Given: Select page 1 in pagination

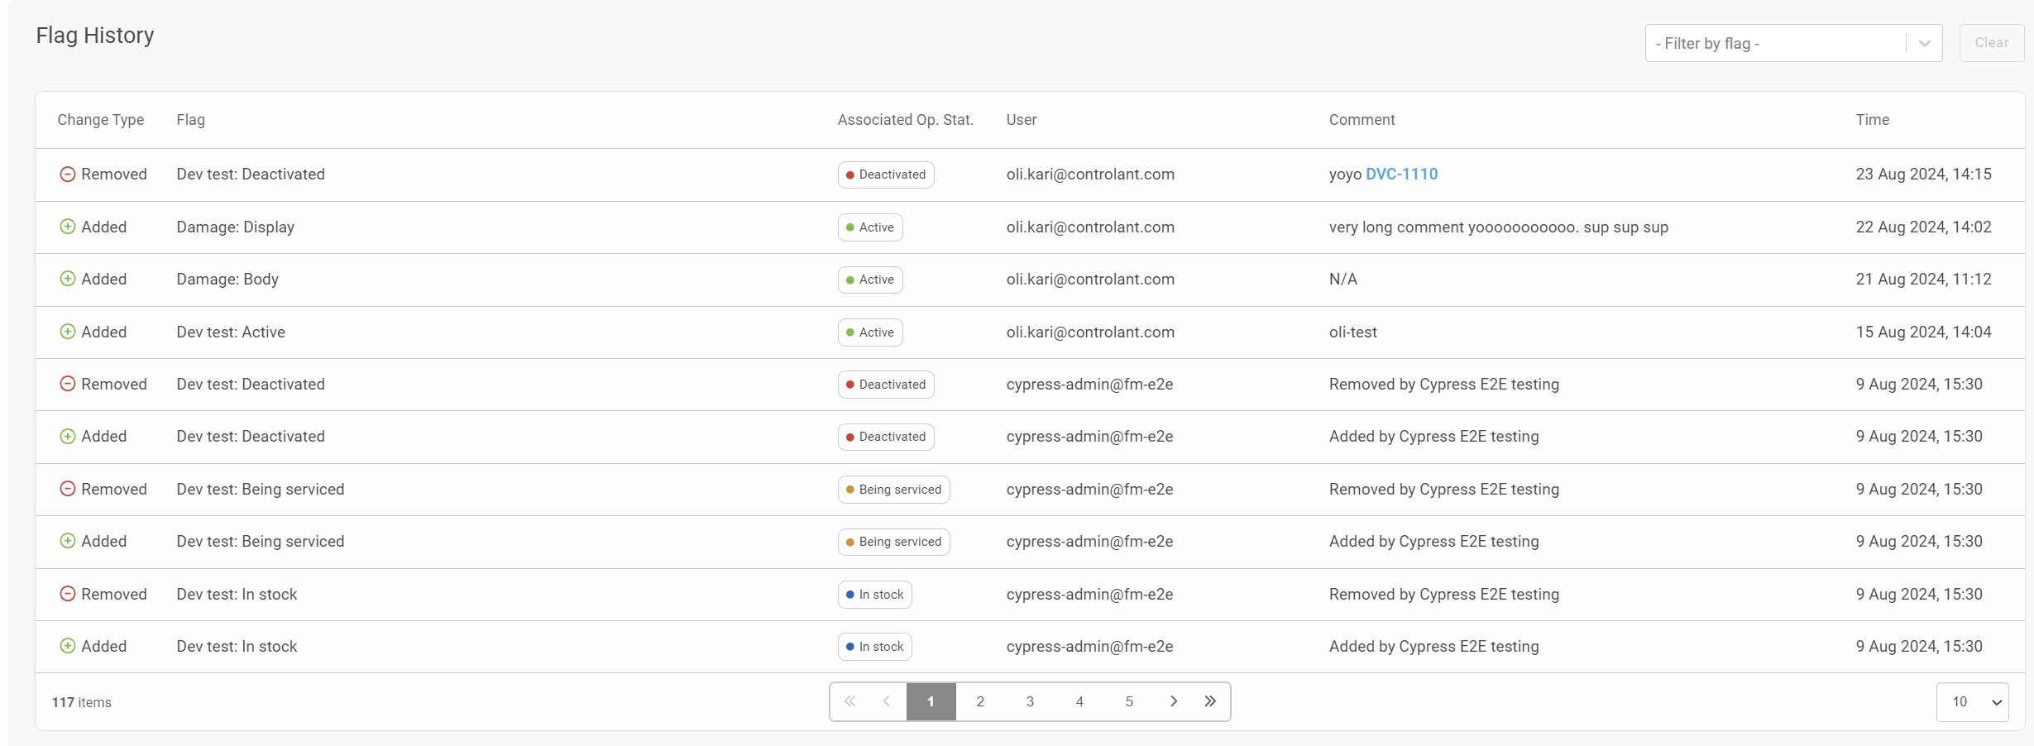Looking at the screenshot, I should coord(931,701).
